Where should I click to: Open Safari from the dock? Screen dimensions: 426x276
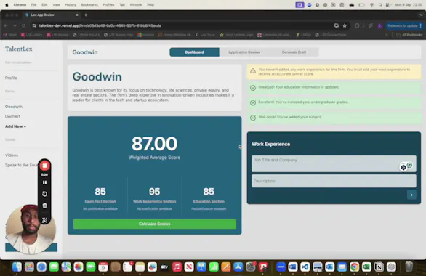tap(41, 267)
